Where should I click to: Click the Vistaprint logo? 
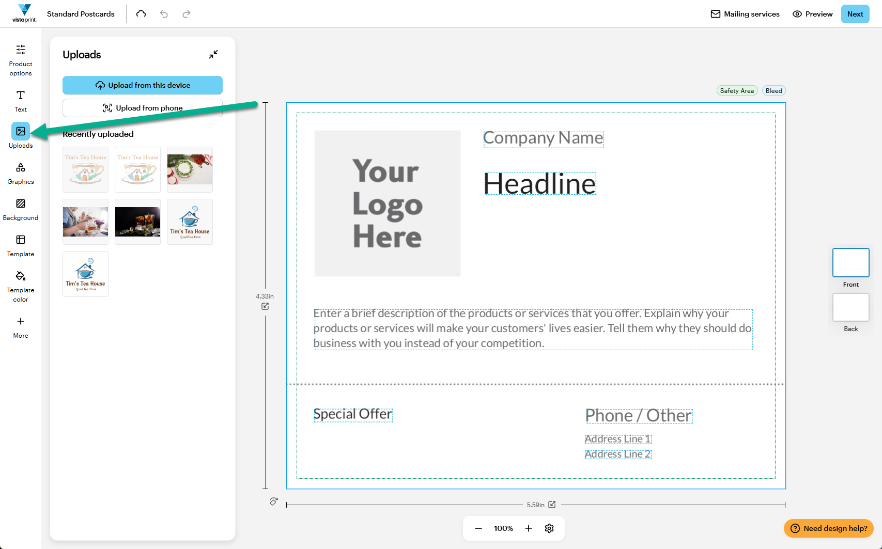pos(24,13)
